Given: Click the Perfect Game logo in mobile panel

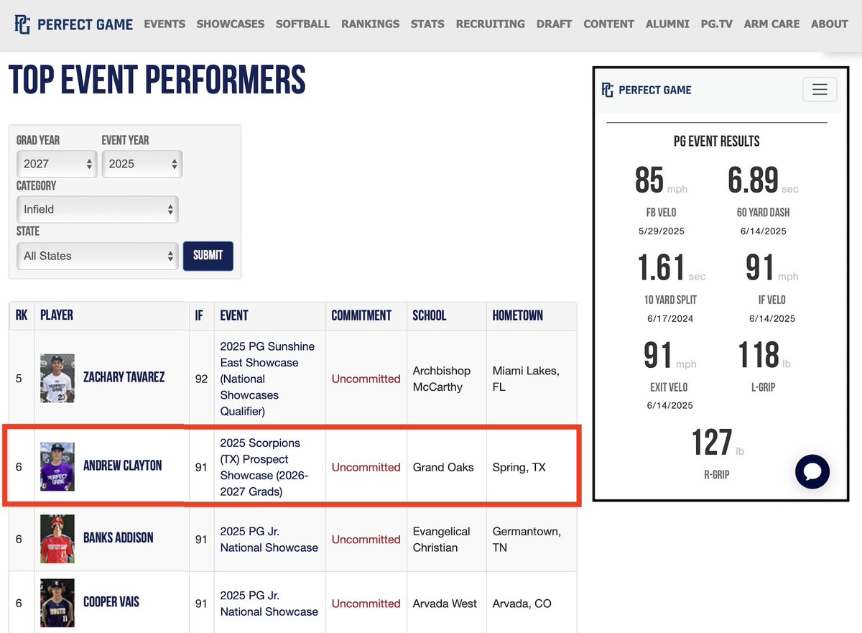Looking at the screenshot, I should [646, 90].
